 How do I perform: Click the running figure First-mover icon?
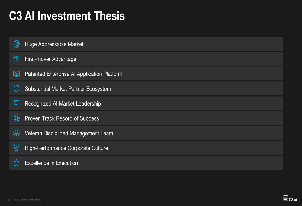17,59
